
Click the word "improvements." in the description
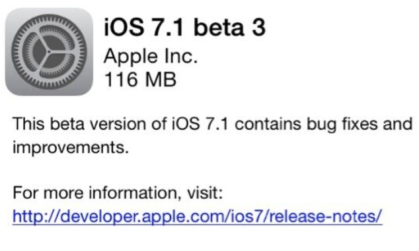[x=71, y=148]
